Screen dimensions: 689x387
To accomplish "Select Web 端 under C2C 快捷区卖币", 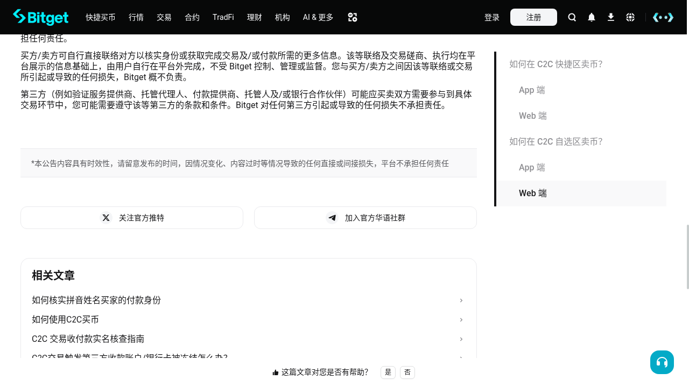I will 533,116.
